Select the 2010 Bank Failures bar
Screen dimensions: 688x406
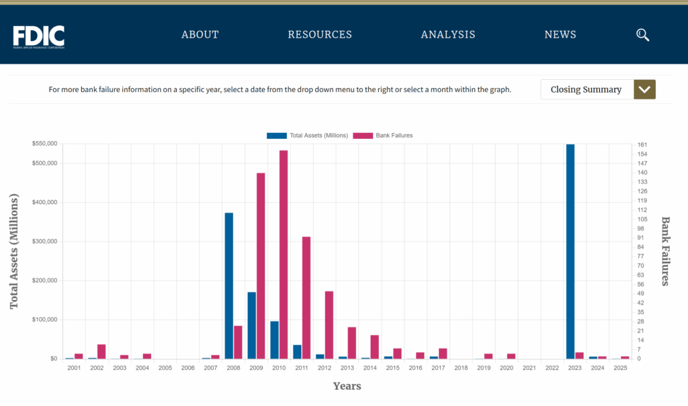tap(284, 254)
